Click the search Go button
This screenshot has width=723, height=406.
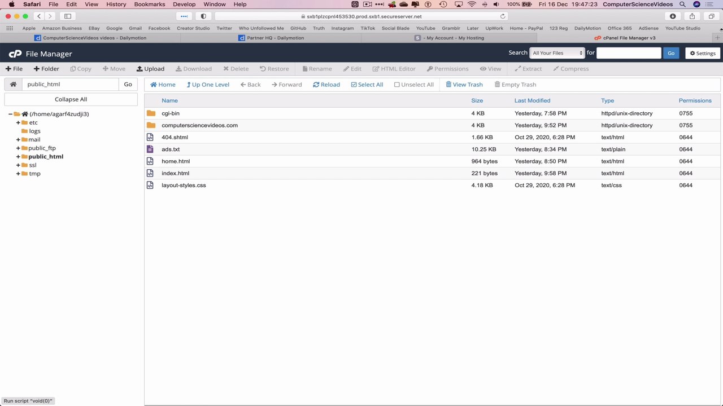[671, 53]
